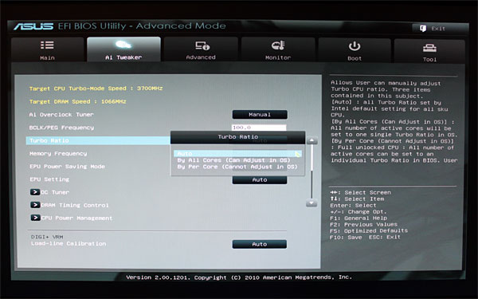Click the F2: Previous Values hint
Screen dimensions: 478x299
[x=364, y=224]
